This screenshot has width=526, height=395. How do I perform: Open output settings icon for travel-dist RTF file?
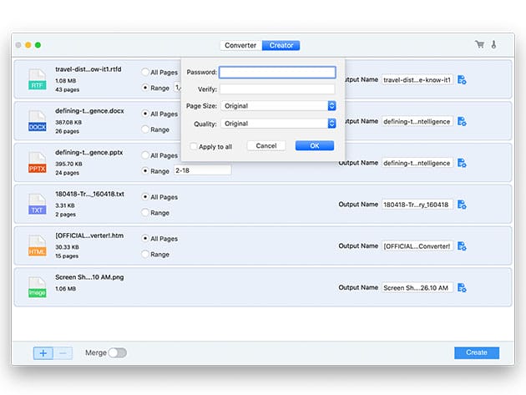pos(462,80)
